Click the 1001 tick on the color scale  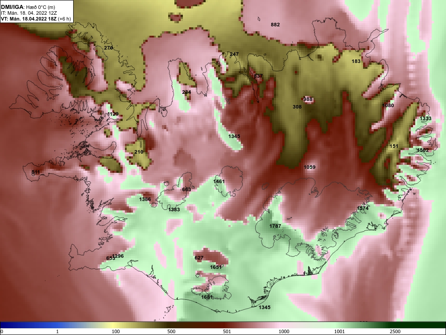pos(339,331)
